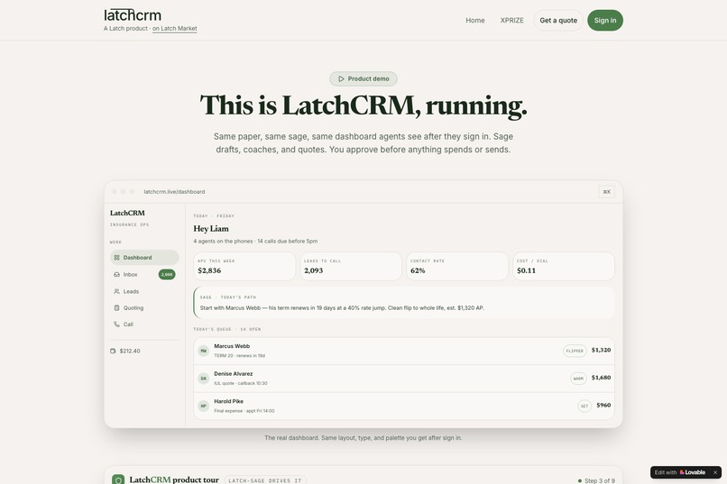727x484 pixels.
Task: Open the Harold Pike queue row
Action: click(404, 406)
